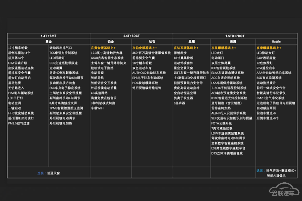Click the "普通天窗" optional item

click(53, 173)
